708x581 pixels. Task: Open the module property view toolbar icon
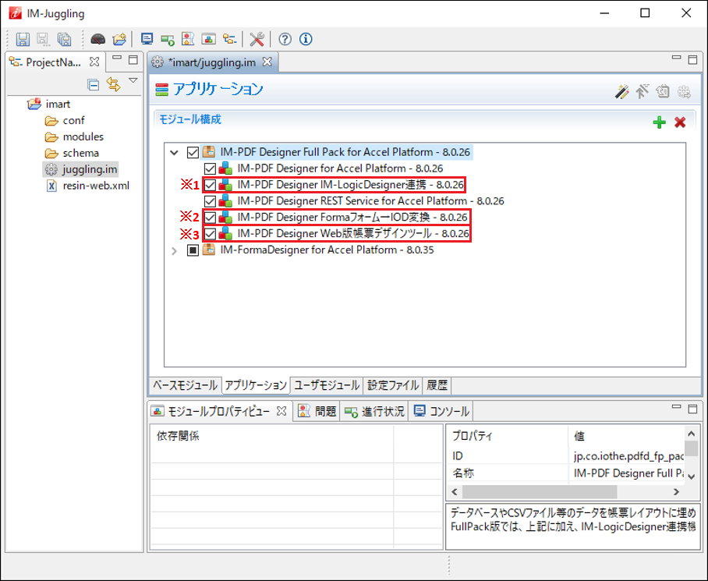tap(209, 39)
